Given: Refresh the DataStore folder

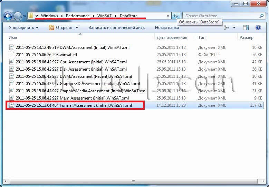Looking at the screenshot, I should (176, 16).
